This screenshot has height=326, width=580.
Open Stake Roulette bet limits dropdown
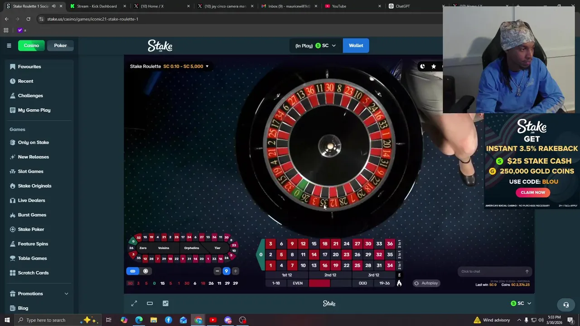pyautogui.click(x=169, y=66)
